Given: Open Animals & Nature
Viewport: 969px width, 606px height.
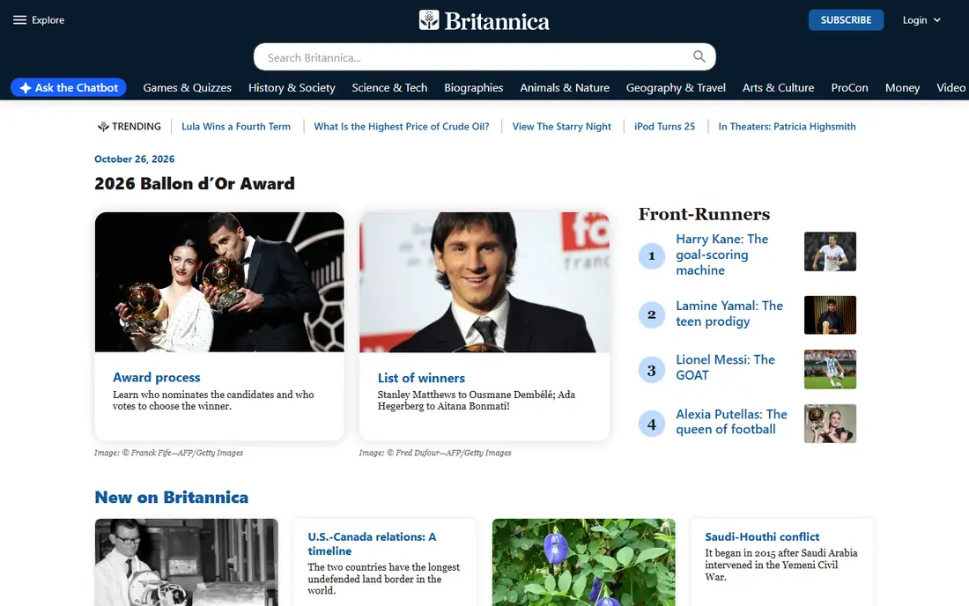Looking at the screenshot, I should point(564,88).
